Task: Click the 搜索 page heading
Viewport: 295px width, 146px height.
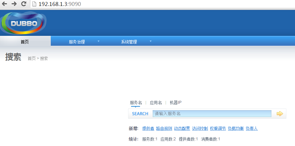Action: (x=13, y=57)
